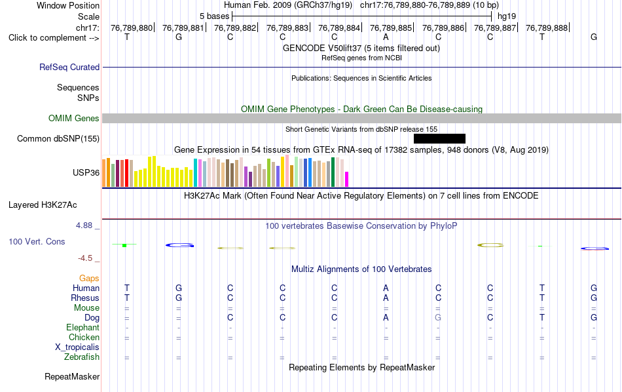Click the Mouse alignment row label

point(86,308)
